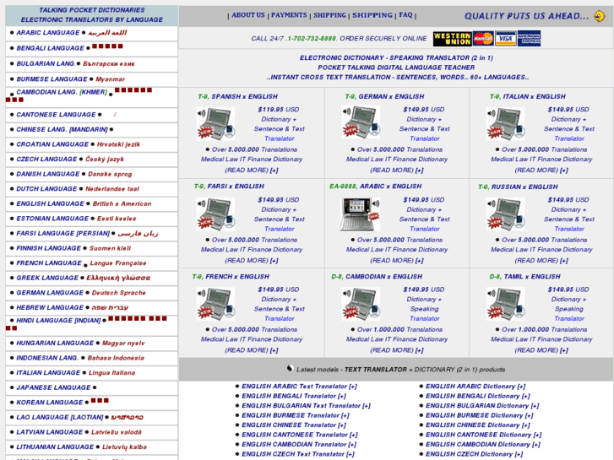Select Arabic Language in sidebar
614x460 pixels.
48,33
